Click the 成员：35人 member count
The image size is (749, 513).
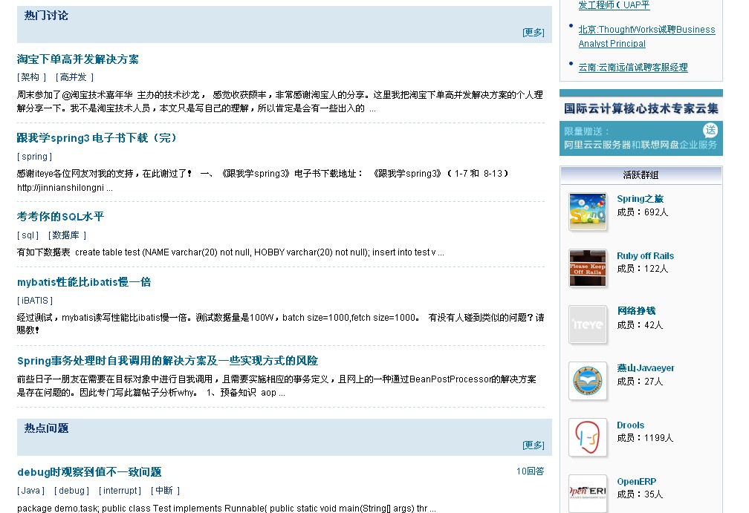(x=640, y=494)
